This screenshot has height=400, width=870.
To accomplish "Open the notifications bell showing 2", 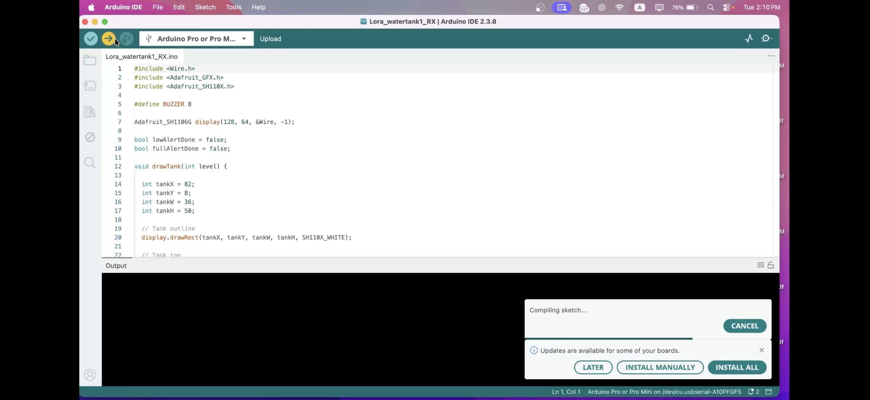I will click(x=754, y=392).
